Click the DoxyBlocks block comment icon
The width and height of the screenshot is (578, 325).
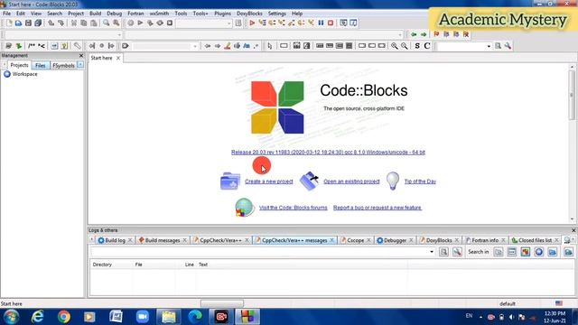(x=32, y=46)
